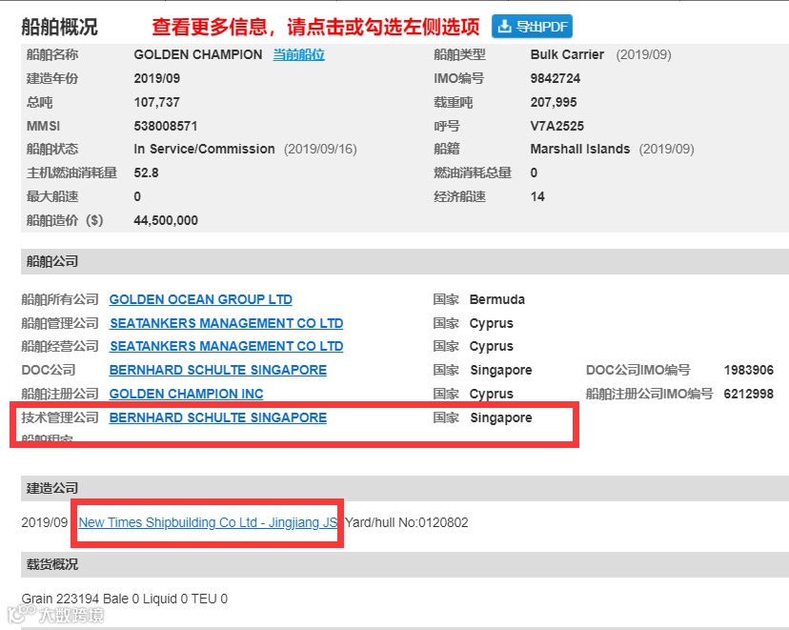Screen dimensions: 789x630
Task: Select deadweight value 207,995
Action: click(554, 102)
